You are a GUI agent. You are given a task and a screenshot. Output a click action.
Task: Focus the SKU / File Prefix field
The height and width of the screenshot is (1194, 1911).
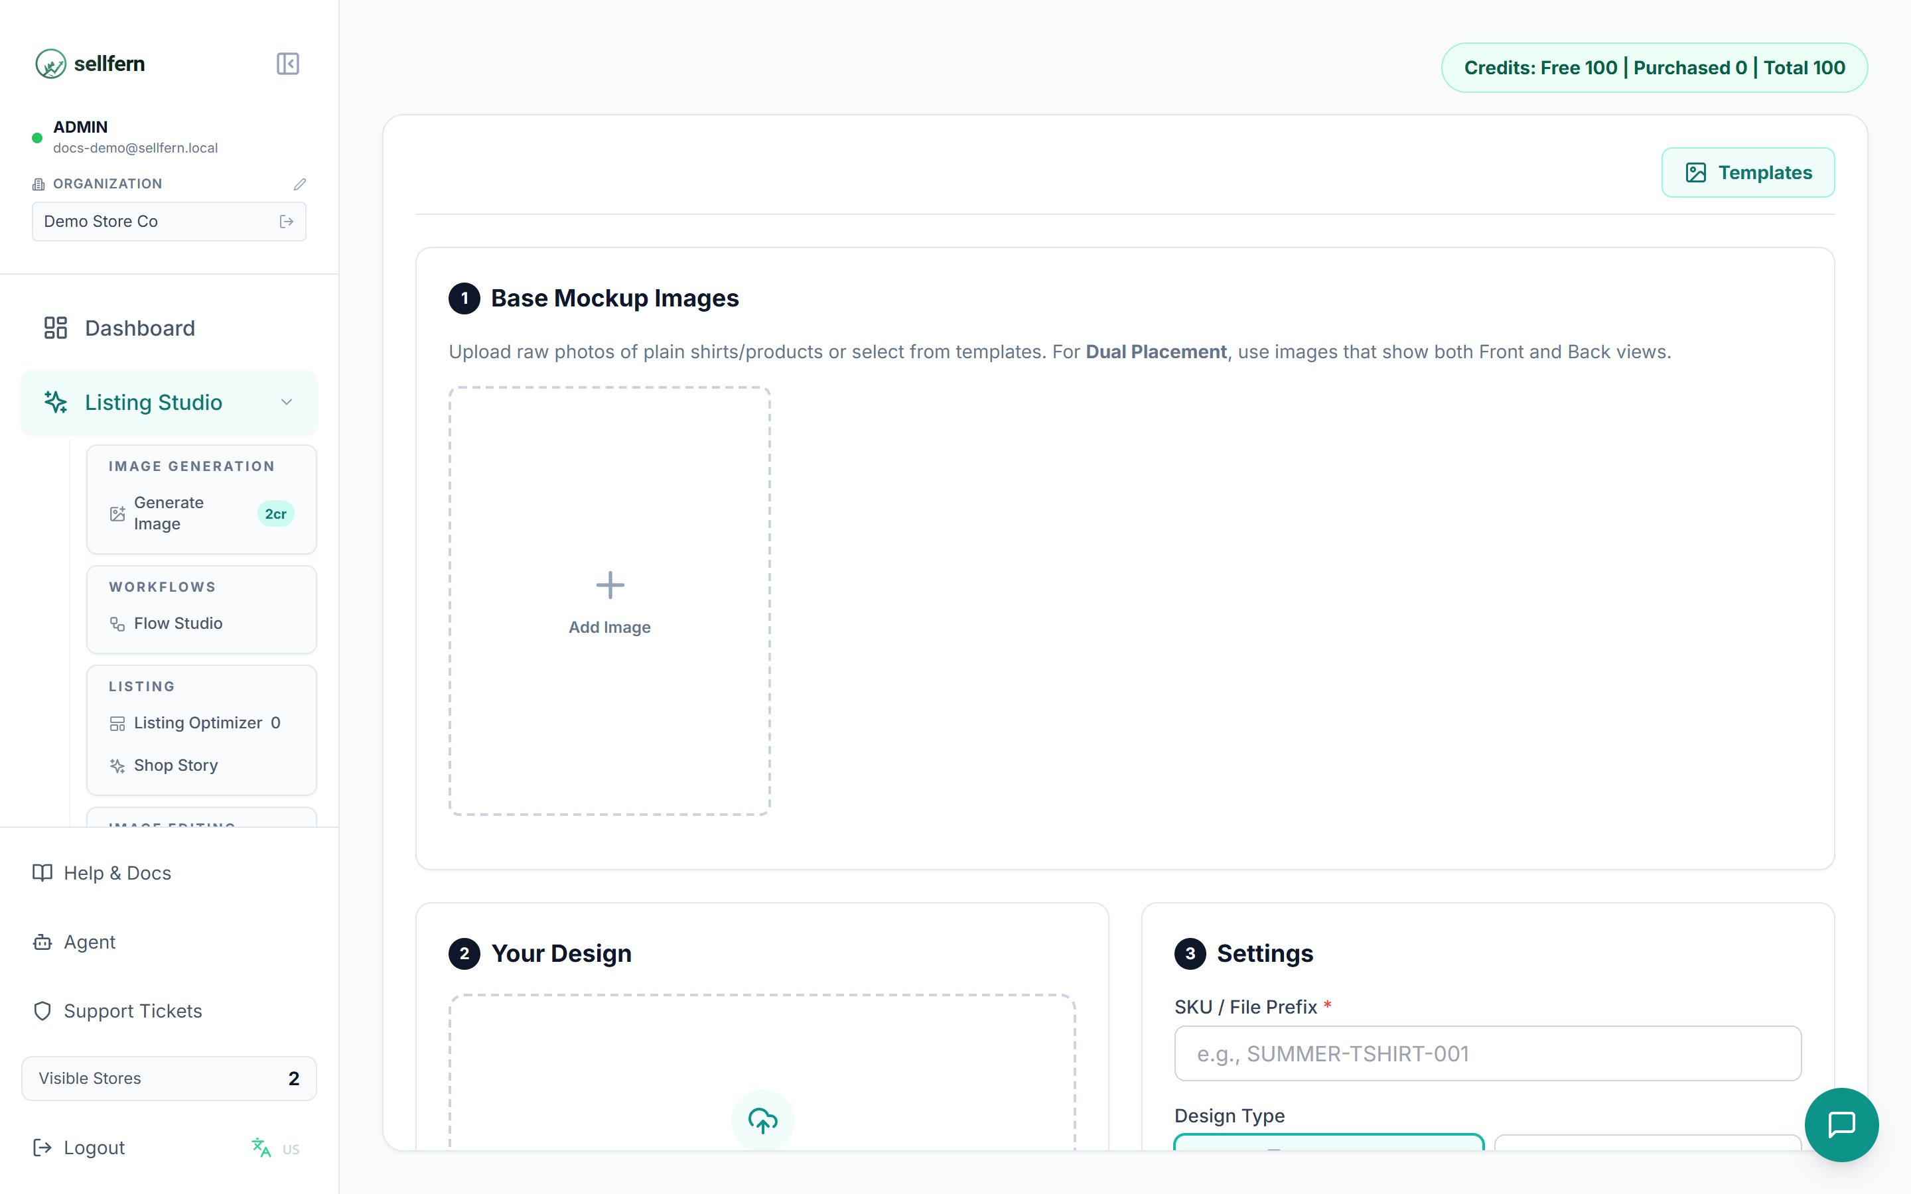click(1488, 1053)
